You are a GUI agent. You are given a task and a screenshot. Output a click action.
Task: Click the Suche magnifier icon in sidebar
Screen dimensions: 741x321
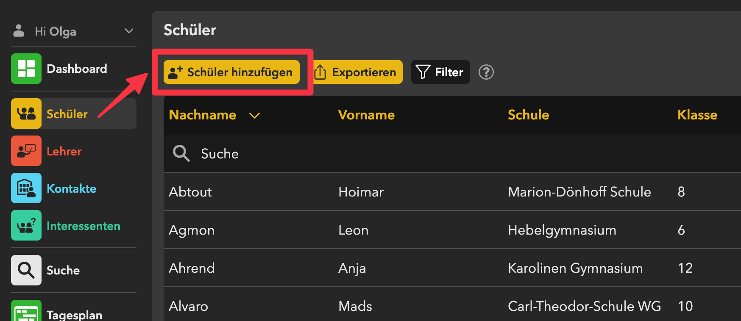pyautogui.click(x=26, y=270)
